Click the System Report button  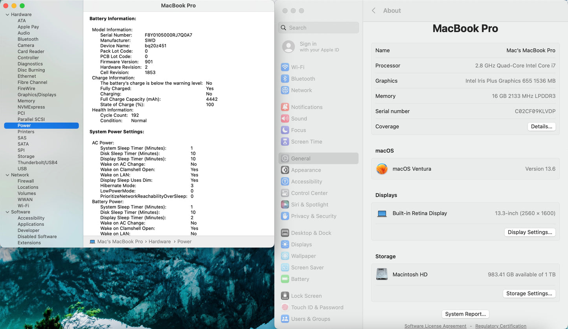tap(465, 314)
